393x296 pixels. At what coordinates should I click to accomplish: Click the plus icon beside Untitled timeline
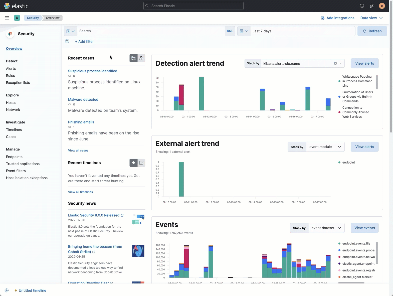[7, 290]
